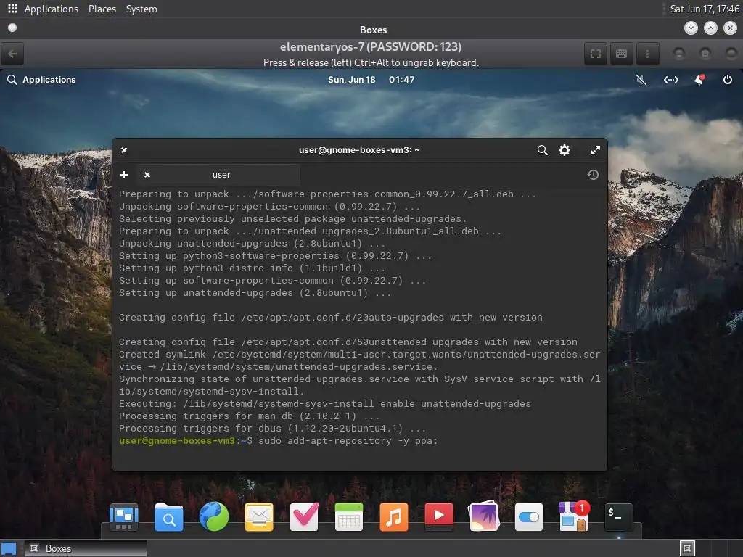Click the Terminal dock icon
The image size is (743, 557).
click(618, 516)
